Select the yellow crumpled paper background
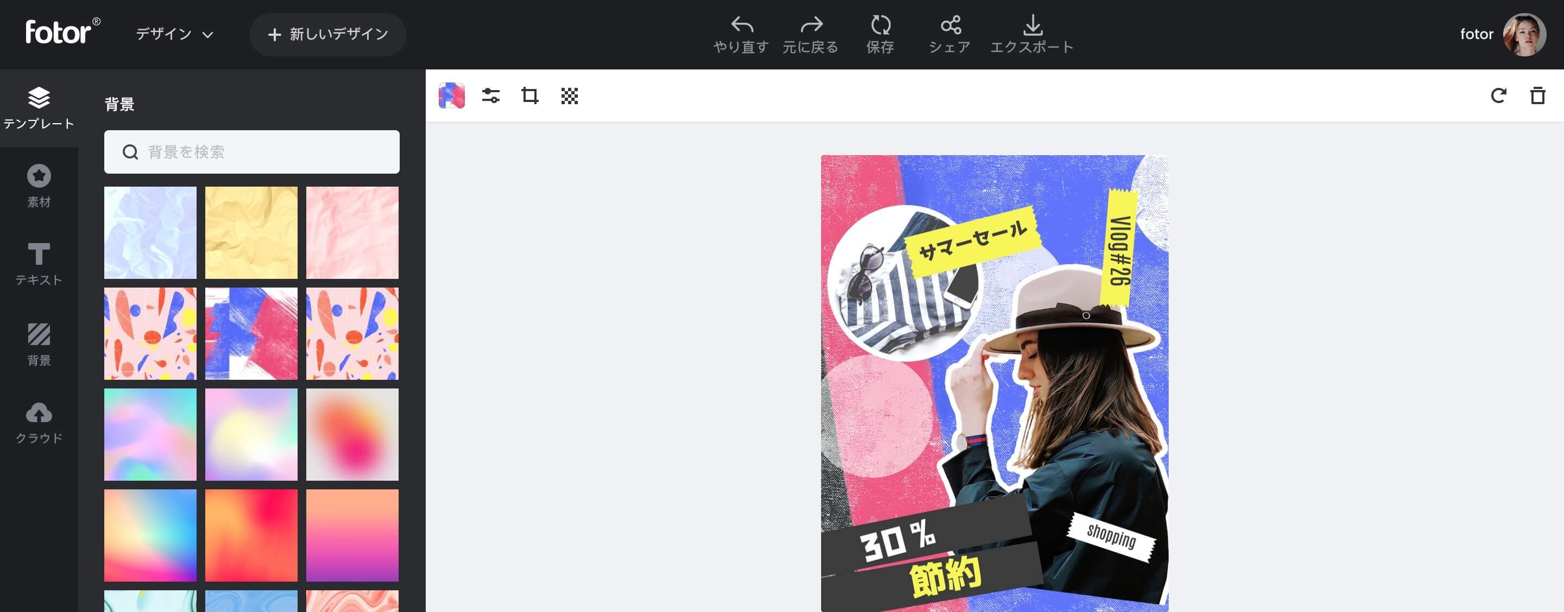This screenshot has height=612, width=1564. click(251, 232)
